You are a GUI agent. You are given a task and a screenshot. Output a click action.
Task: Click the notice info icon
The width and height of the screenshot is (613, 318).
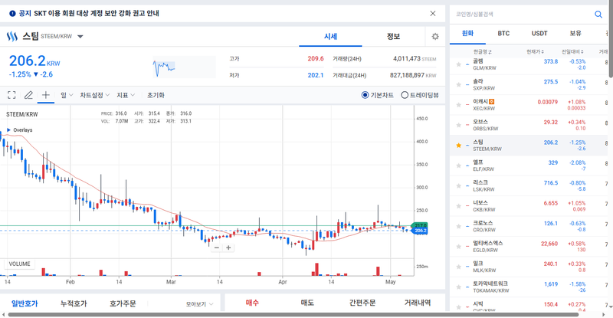12,13
